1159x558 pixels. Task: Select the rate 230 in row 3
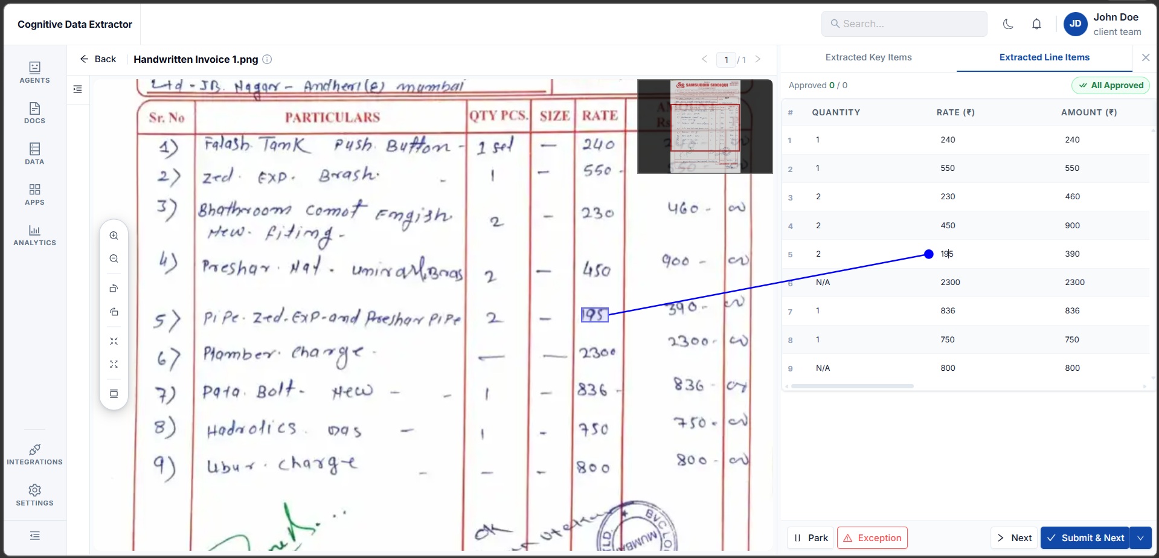point(948,196)
